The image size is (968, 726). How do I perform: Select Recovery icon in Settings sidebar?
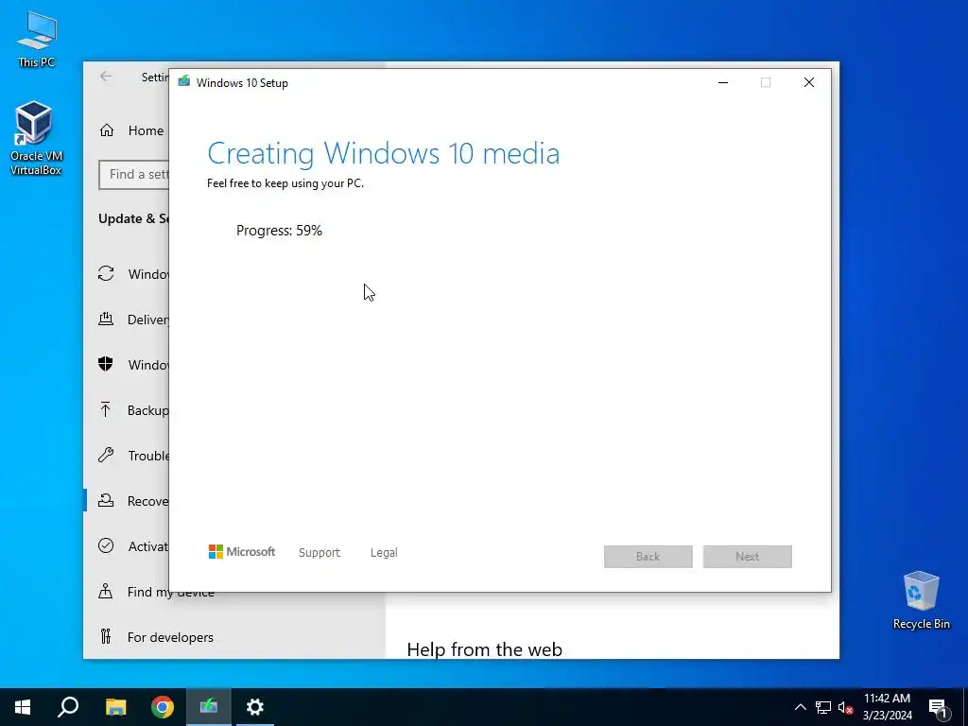tap(106, 501)
